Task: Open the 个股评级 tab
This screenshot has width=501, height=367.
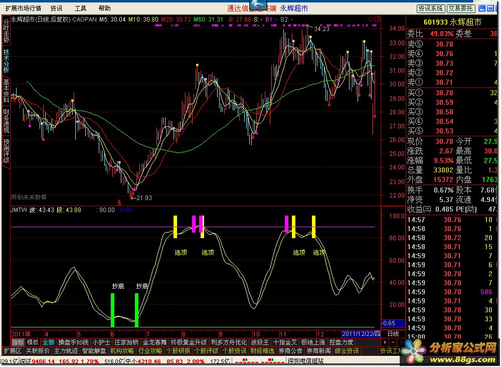Action: 207,351
